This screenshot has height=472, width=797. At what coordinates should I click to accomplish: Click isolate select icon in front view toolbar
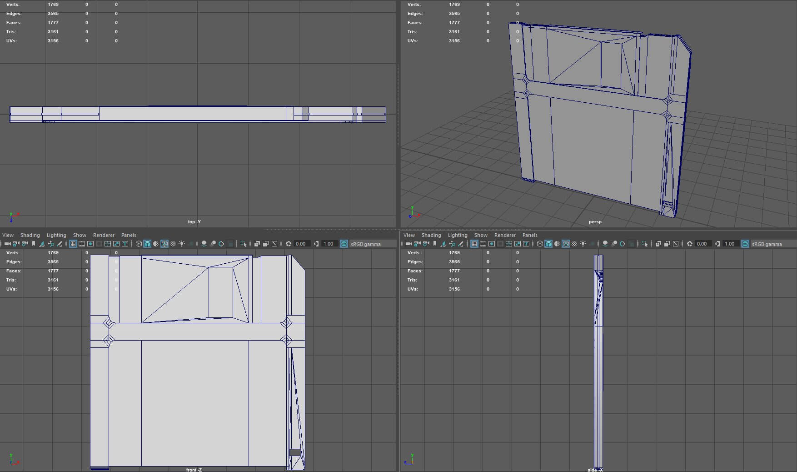[244, 244]
